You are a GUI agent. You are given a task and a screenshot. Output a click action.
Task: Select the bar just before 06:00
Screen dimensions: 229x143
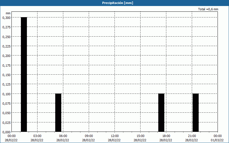[58, 113]
